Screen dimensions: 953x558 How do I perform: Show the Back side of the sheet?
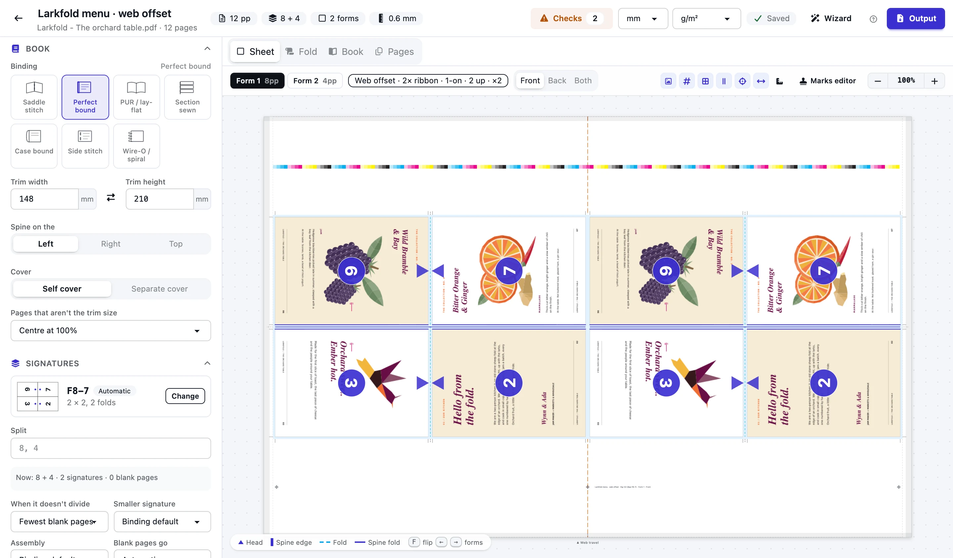[x=557, y=80]
